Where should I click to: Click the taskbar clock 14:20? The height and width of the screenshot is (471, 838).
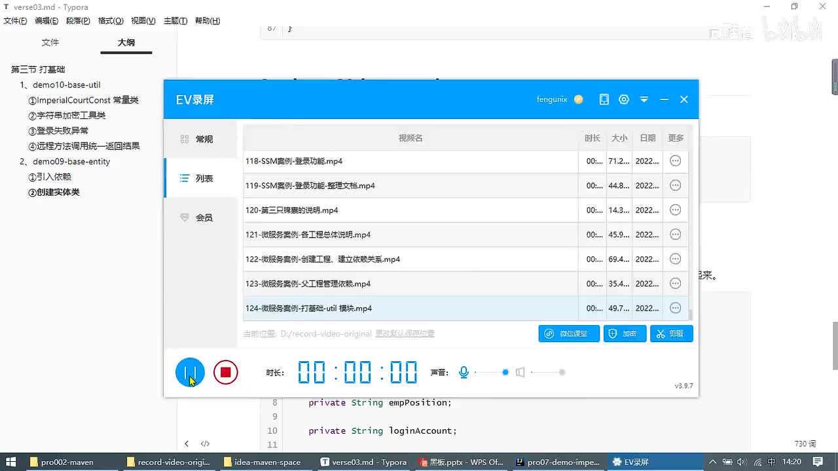pyautogui.click(x=792, y=462)
